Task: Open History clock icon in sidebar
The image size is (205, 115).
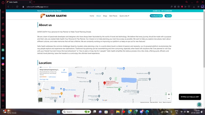Action: point(3,86)
